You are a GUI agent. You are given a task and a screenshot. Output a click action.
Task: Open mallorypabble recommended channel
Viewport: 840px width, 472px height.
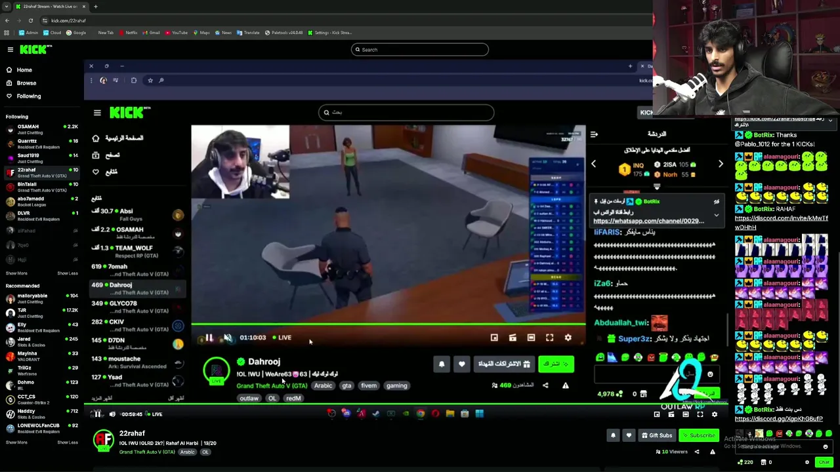(42, 298)
